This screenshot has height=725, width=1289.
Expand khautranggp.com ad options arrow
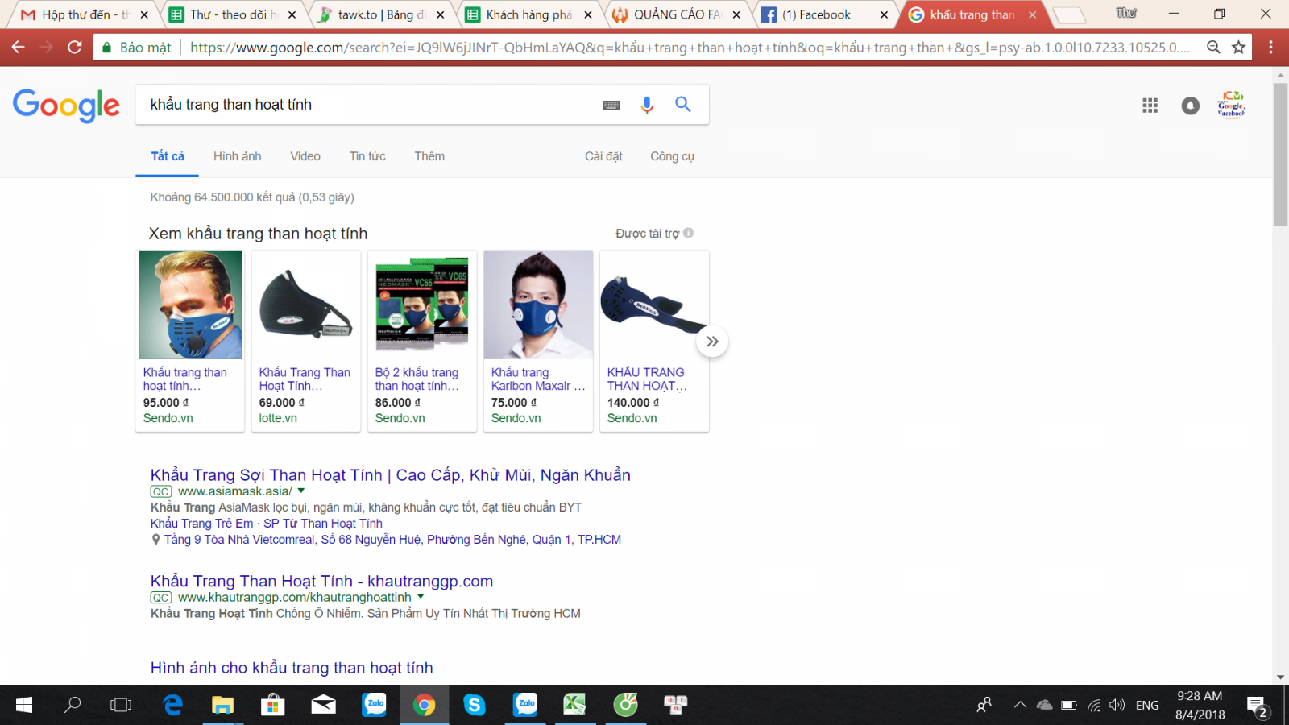tap(421, 597)
